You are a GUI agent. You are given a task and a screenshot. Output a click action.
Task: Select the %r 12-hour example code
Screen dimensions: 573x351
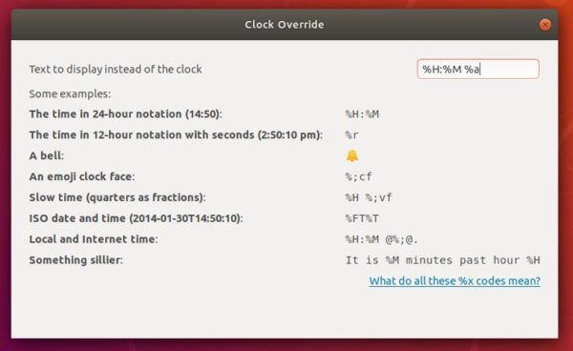click(351, 135)
